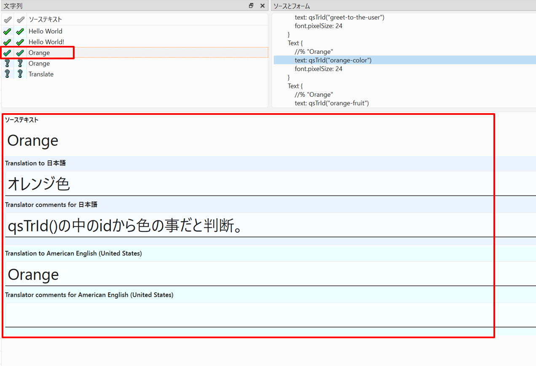The width and height of the screenshot is (536, 366).
Task: Click the first gray checkmark column header
Action: (7, 19)
